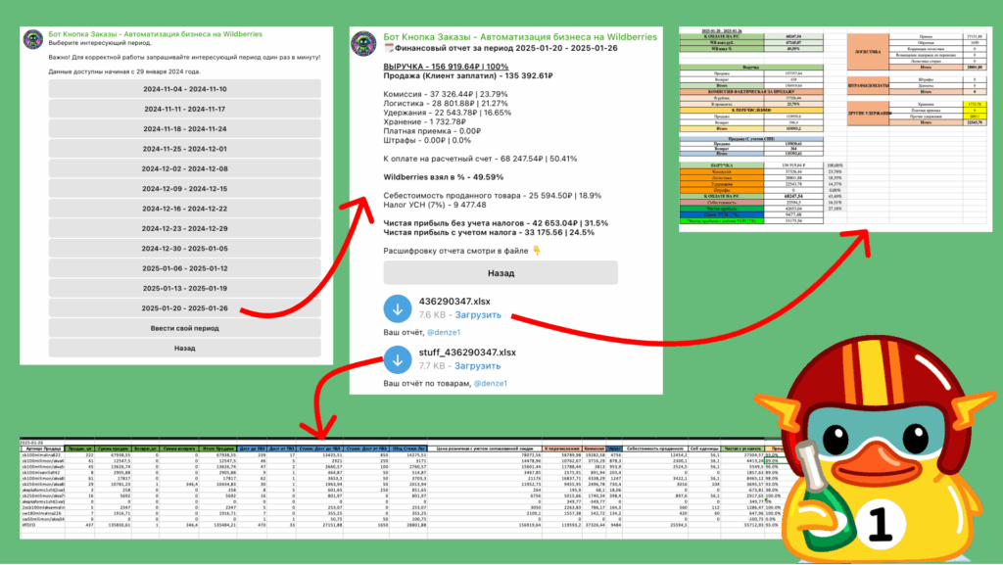Click 'Wildberries взял в % - 49.59%'
This screenshot has width=1003, height=565.
444,177
